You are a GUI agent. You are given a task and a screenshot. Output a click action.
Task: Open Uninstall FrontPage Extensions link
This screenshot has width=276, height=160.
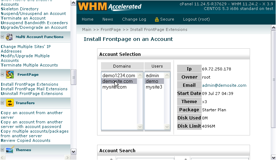(32, 94)
